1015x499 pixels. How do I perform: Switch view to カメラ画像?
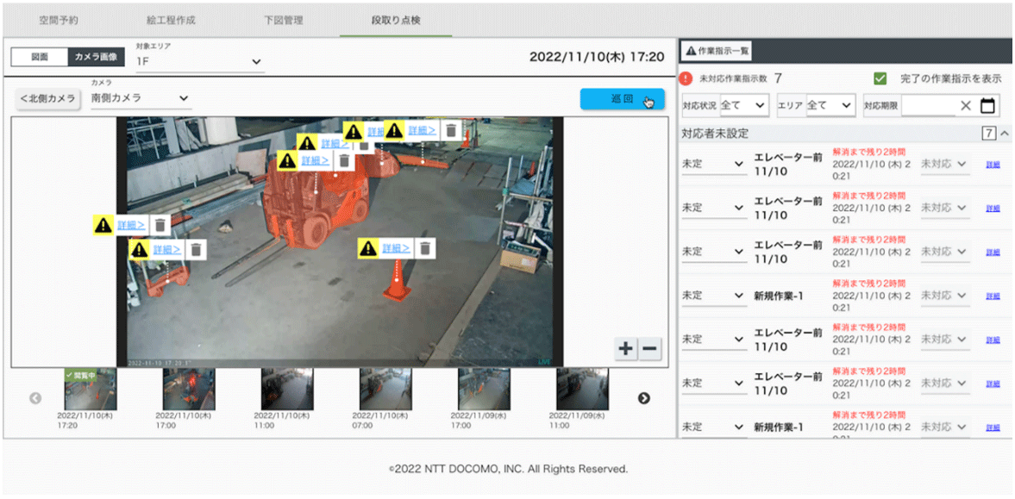point(96,57)
